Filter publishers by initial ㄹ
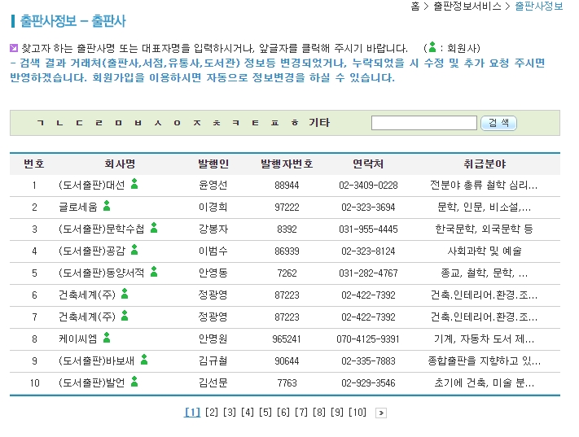The width and height of the screenshot is (579, 437). [99, 123]
